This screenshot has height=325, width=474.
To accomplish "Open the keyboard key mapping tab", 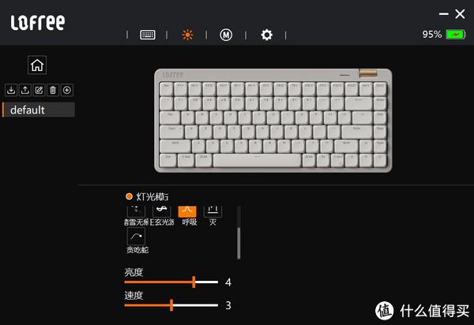I will [148, 35].
